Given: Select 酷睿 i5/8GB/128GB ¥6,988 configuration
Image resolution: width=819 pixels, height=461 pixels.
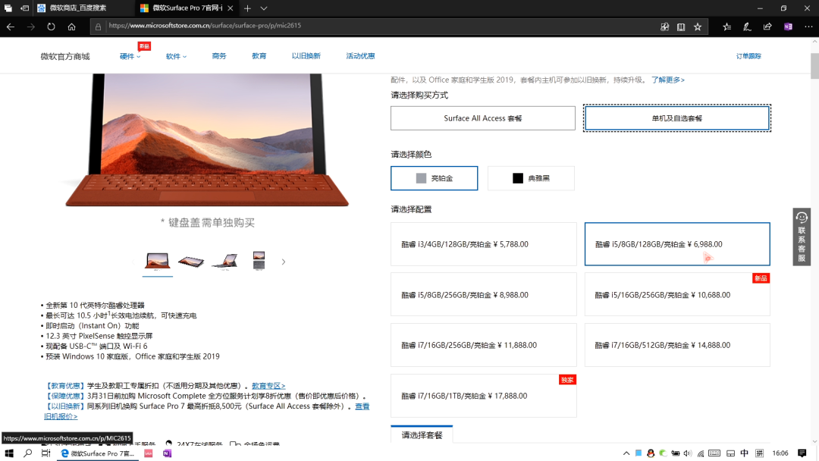Looking at the screenshot, I should (x=677, y=244).
